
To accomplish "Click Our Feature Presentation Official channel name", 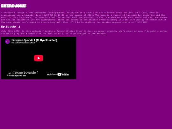I will (23, 43).
